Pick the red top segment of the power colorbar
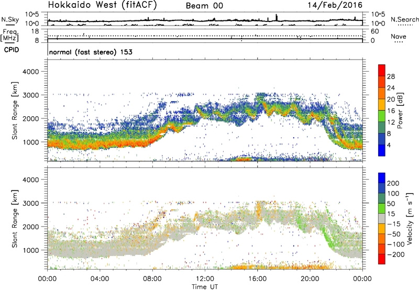The height and width of the screenshot is (290, 419). click(x=382, y=70)
